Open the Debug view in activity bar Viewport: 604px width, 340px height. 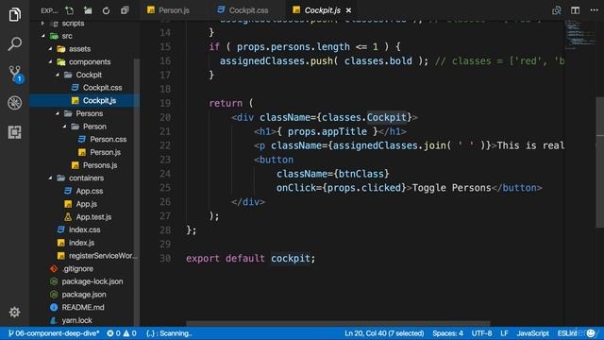pyautogui.click(x=15, y=103)
